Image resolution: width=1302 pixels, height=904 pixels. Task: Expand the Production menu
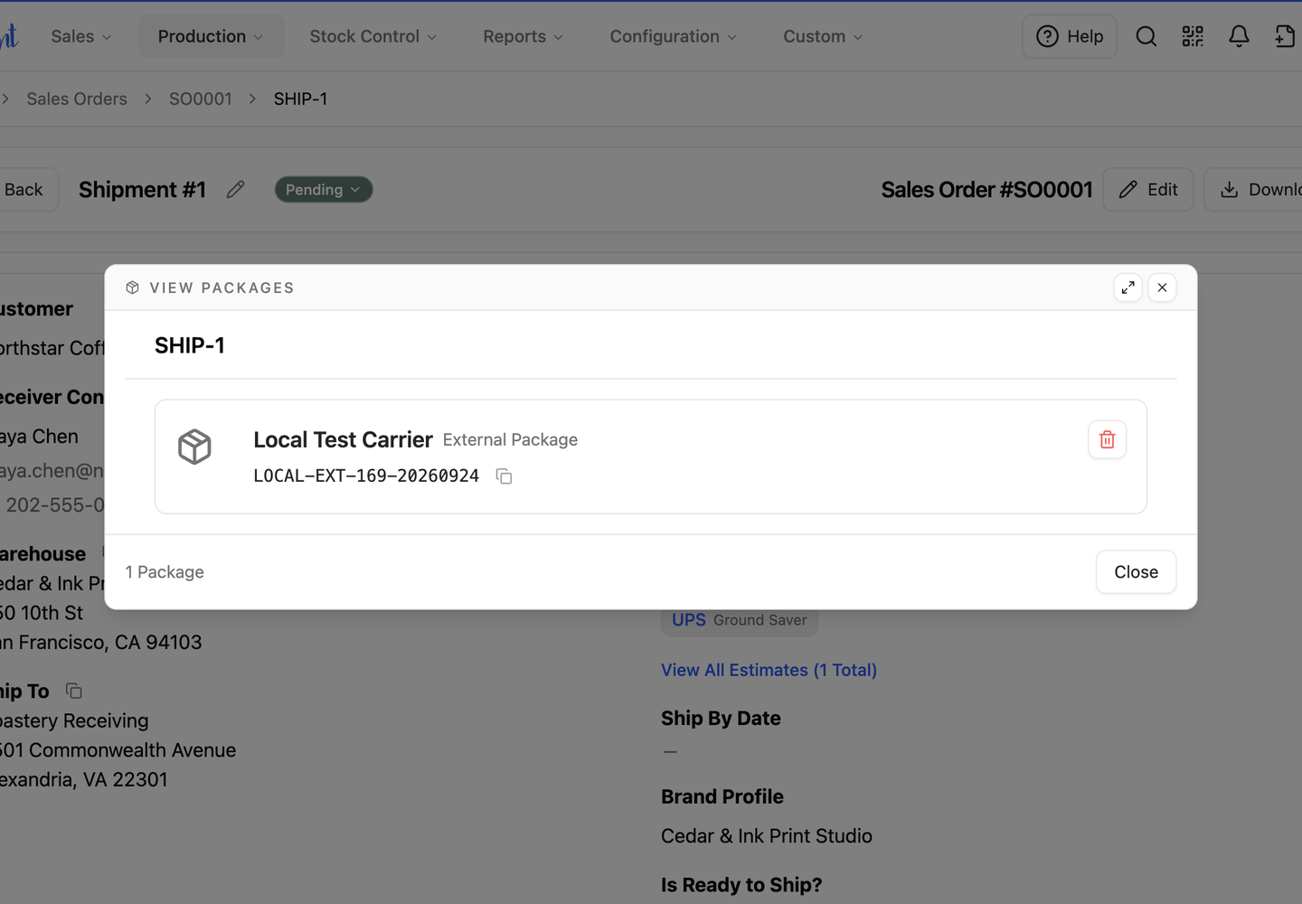[211, 36]
